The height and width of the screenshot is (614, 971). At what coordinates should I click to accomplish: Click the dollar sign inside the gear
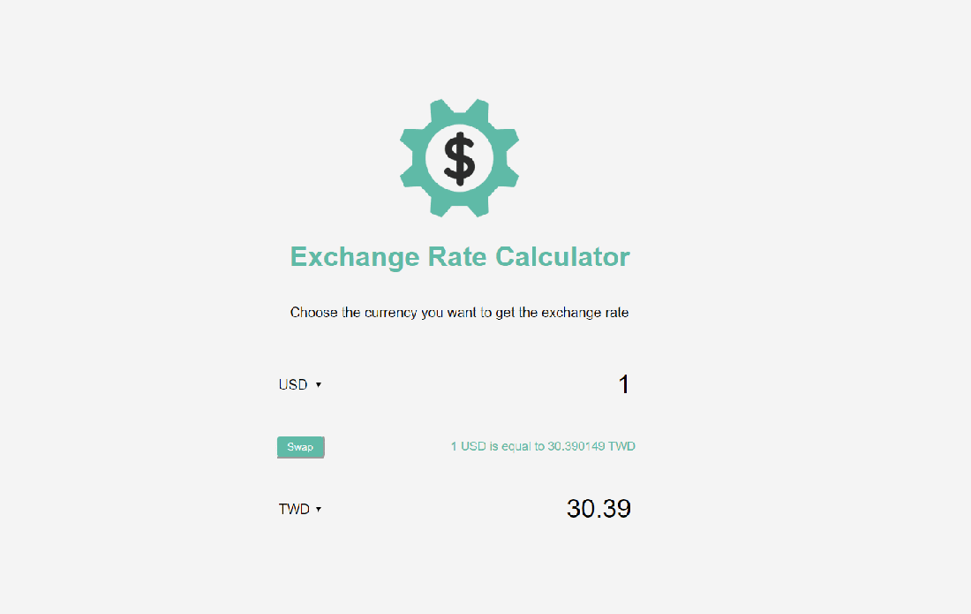(459, 157)
